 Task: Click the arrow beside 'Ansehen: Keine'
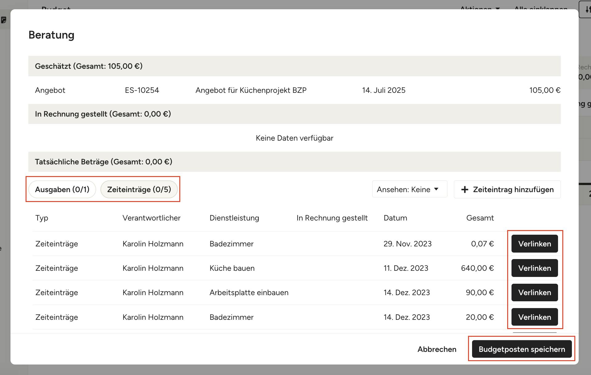click(x=436, y=189)
